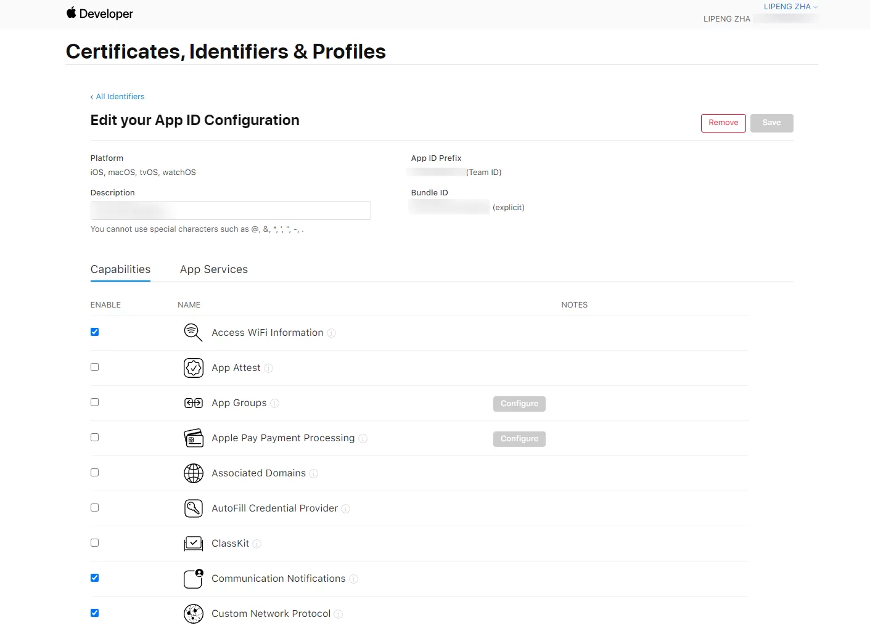
Task: Disable the Communication Notifications checkbox
Action: pyautogui.click(x=94, y=578)
